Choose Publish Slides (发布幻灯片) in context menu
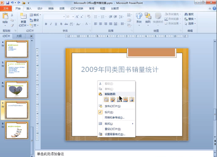The height and width of the screenshot is (157, 217). [113, 106]
